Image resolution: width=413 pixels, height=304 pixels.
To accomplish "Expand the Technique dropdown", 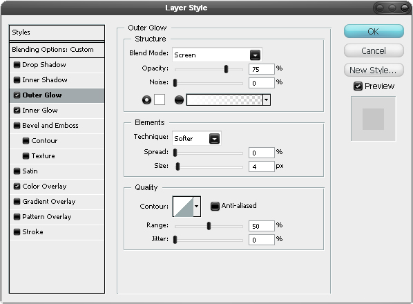I will 197,138.
